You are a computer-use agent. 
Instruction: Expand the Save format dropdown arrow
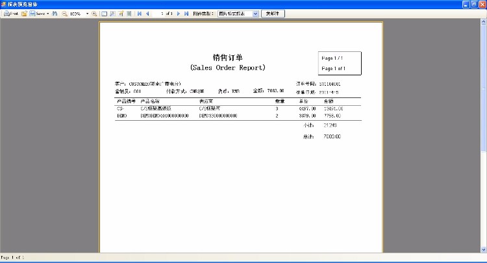48,13
